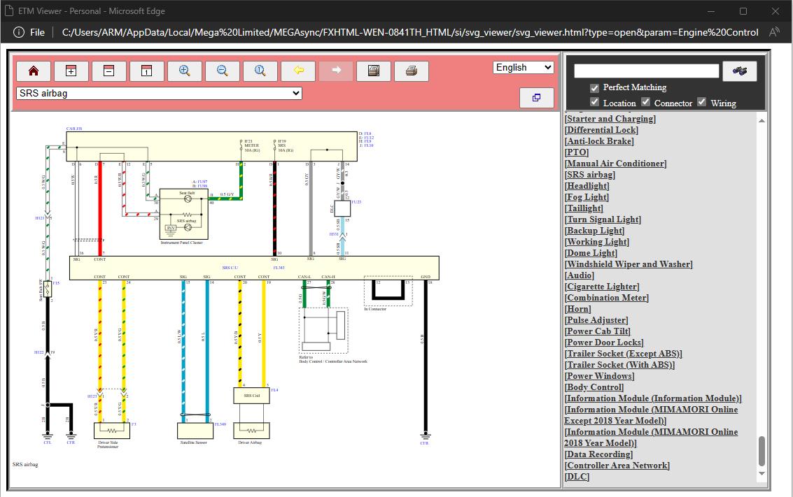
Task: Go back with the yellow left arrow
Action: [298, 71]
